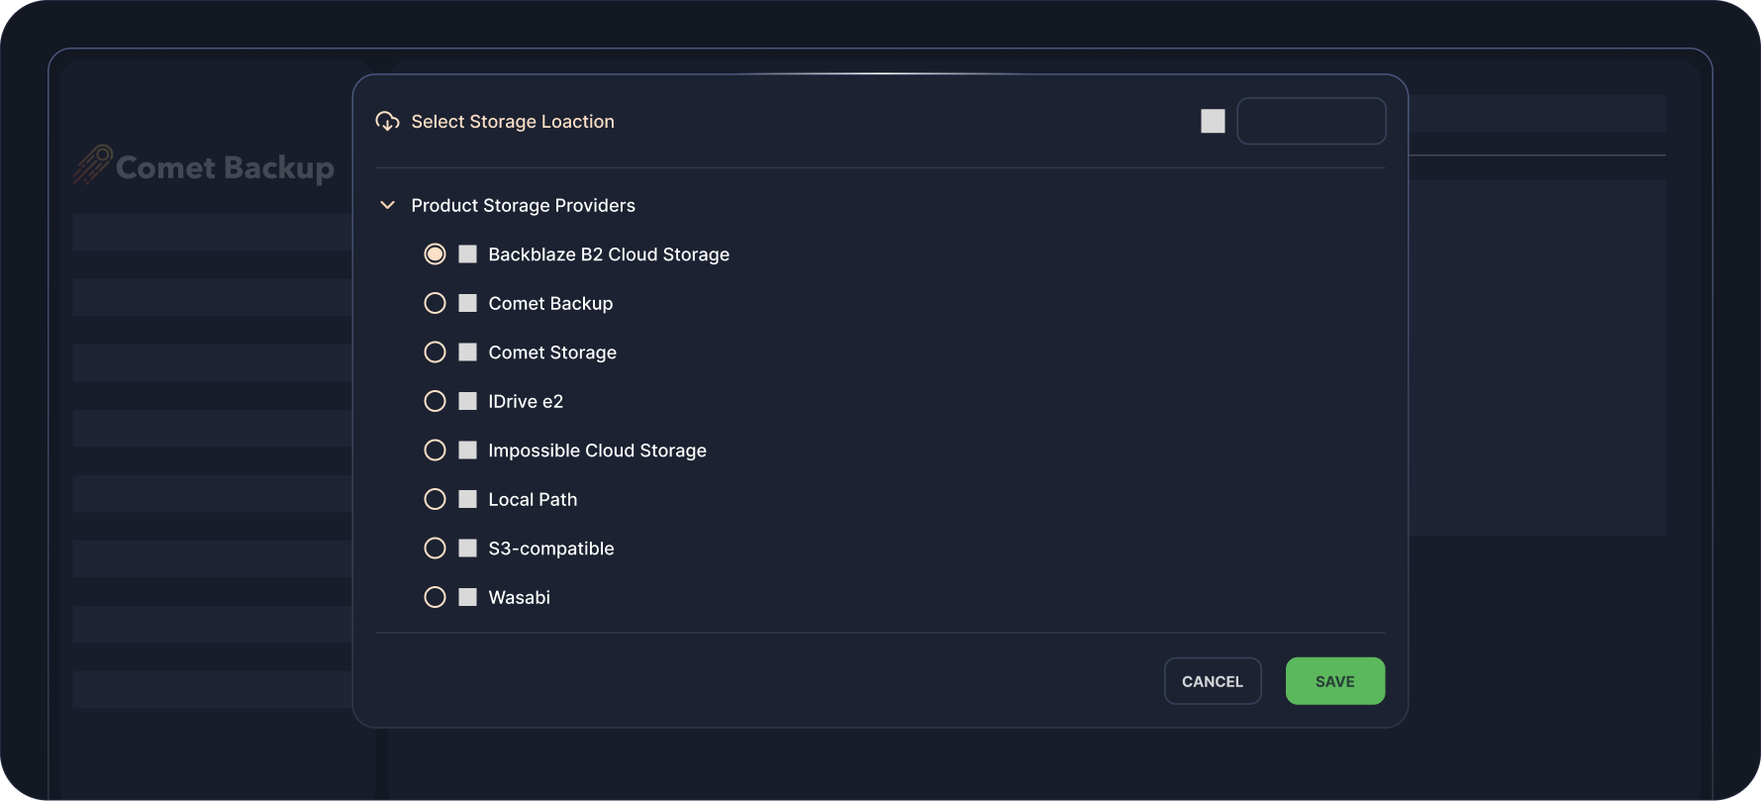Click the Backblaze B2 Cloud Storage provider icon
The height and width of the screenshot is (801, 1761).
[x=468, y=254]
